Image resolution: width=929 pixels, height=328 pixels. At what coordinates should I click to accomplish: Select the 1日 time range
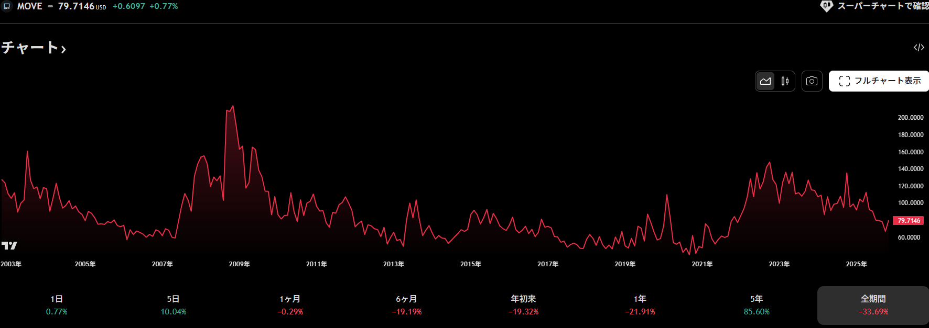(57, 305)
